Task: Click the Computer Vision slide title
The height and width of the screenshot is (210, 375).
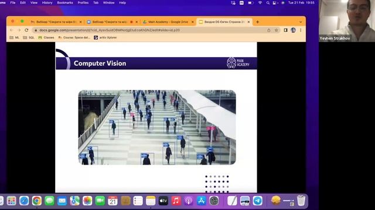Action: 100,64
